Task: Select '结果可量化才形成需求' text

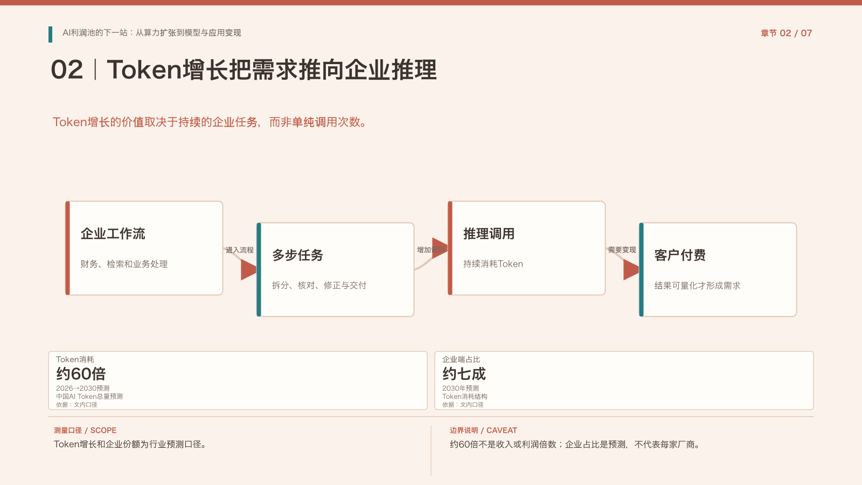Action: [697, 286]
